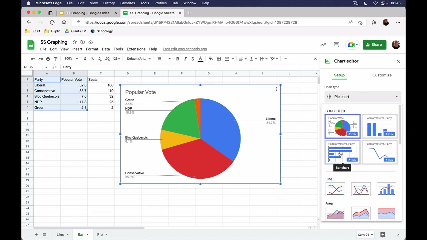The image size is (427, 240).
Task: Click the cloud document status icon
Action: click(91, 42)
